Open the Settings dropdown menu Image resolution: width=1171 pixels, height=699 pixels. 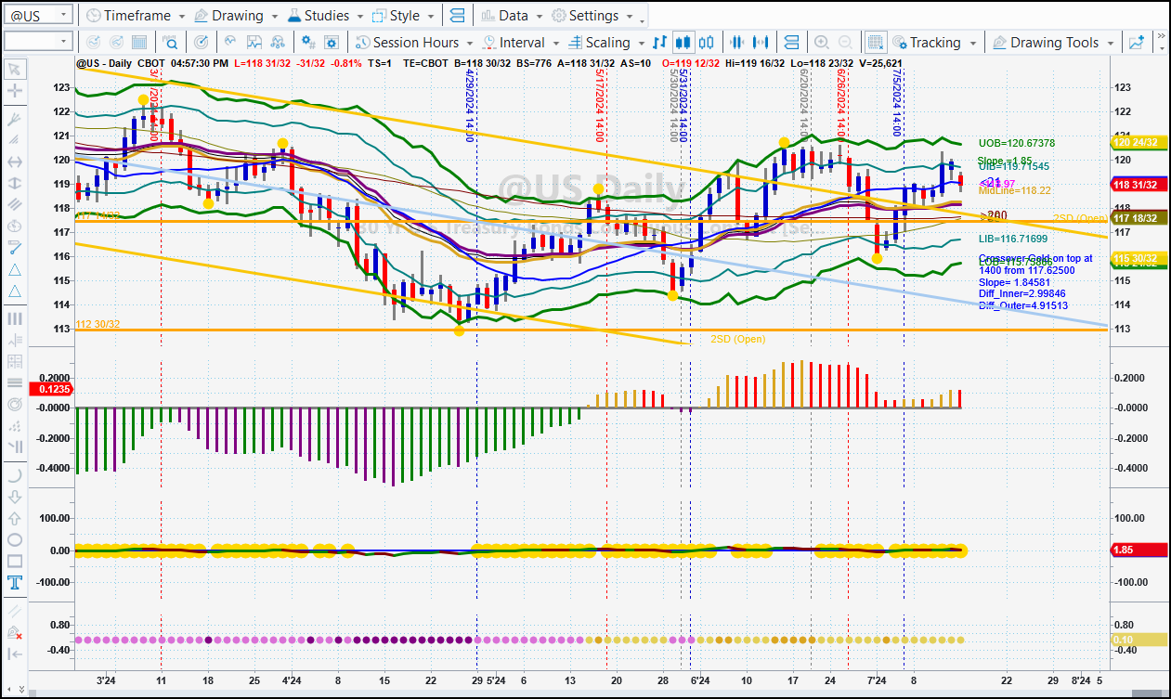click(x=592, y=16)
